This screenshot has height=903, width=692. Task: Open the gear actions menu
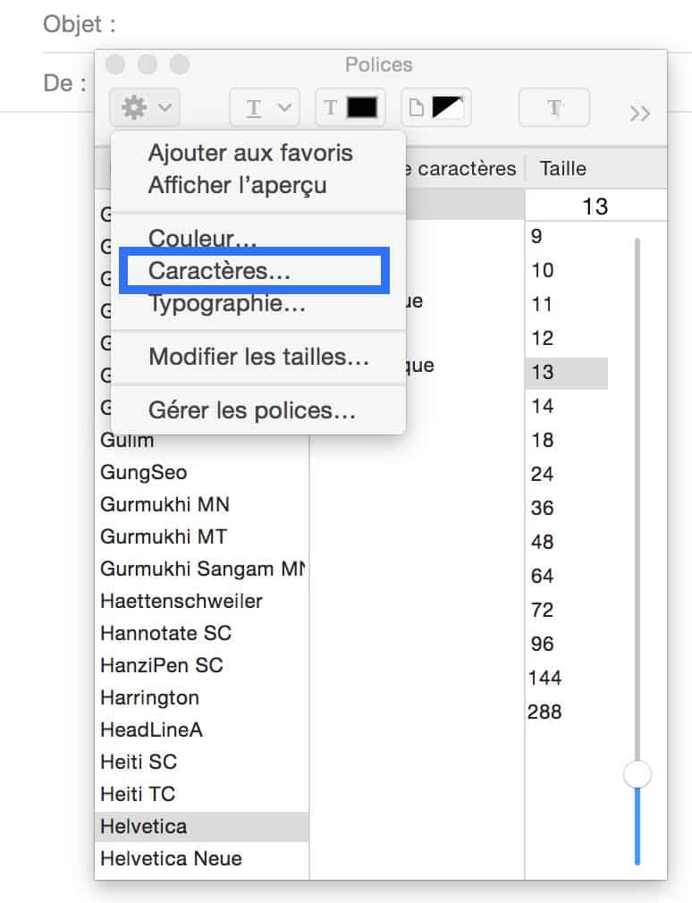145,107
